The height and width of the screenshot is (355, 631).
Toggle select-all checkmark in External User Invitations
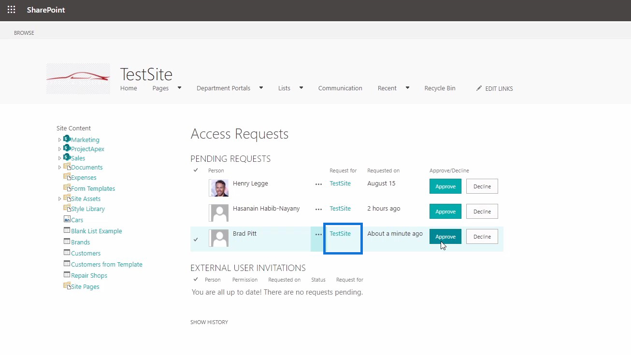click(196, 279)
